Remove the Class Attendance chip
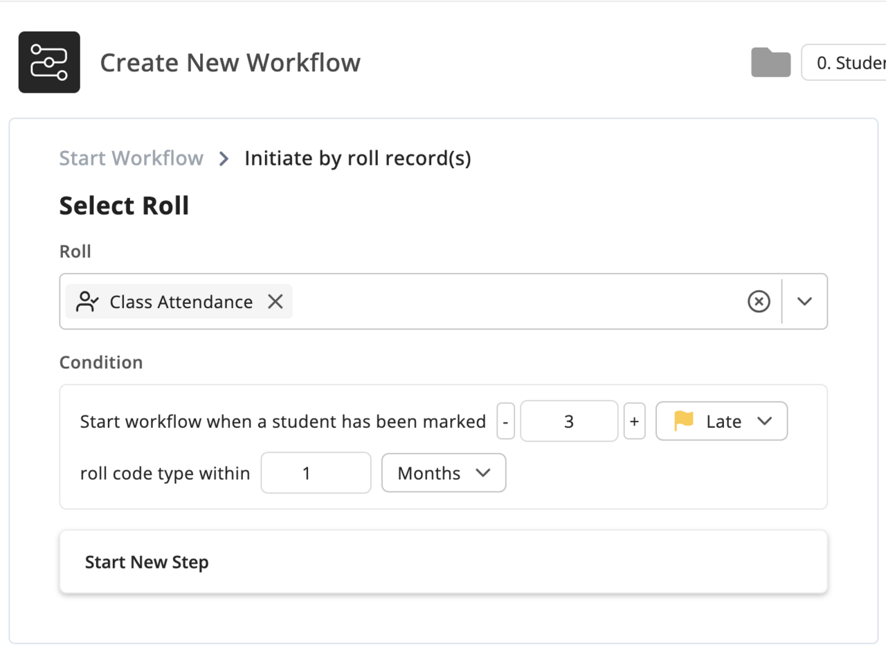Image resolution: width=886 pixels, height=657 pixels. tap(275, 301)
